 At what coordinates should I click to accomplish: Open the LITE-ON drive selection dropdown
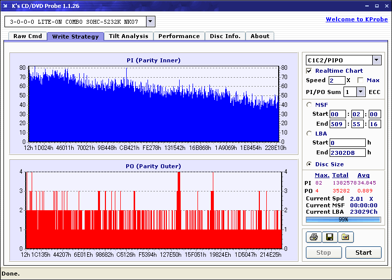(150, 22)
